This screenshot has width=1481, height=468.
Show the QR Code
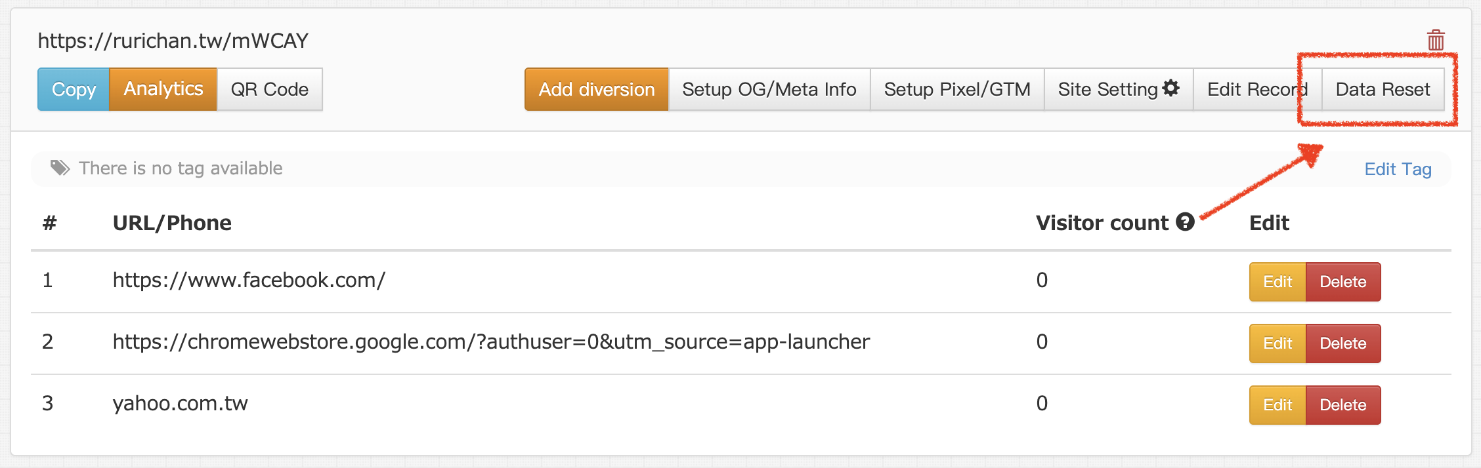click(x=269, y=89)
